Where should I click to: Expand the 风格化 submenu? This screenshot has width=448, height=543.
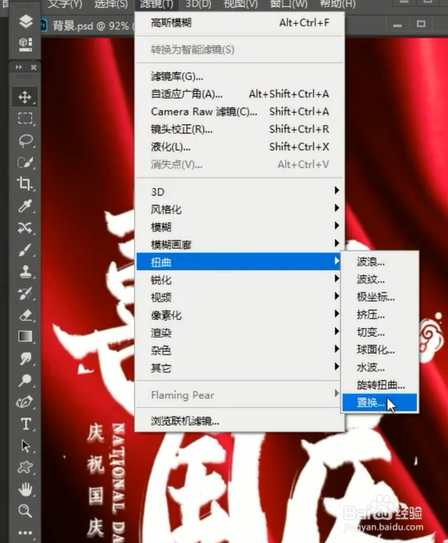[240, 209]
